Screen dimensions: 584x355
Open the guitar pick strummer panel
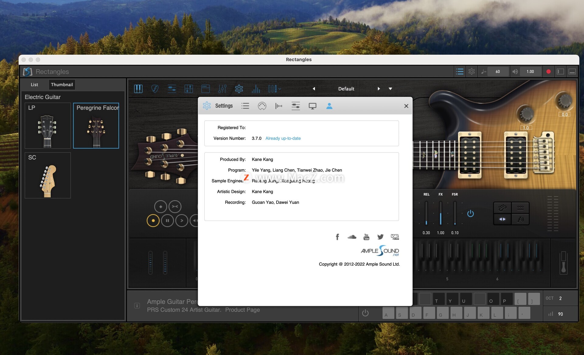(x=155, y=89)
